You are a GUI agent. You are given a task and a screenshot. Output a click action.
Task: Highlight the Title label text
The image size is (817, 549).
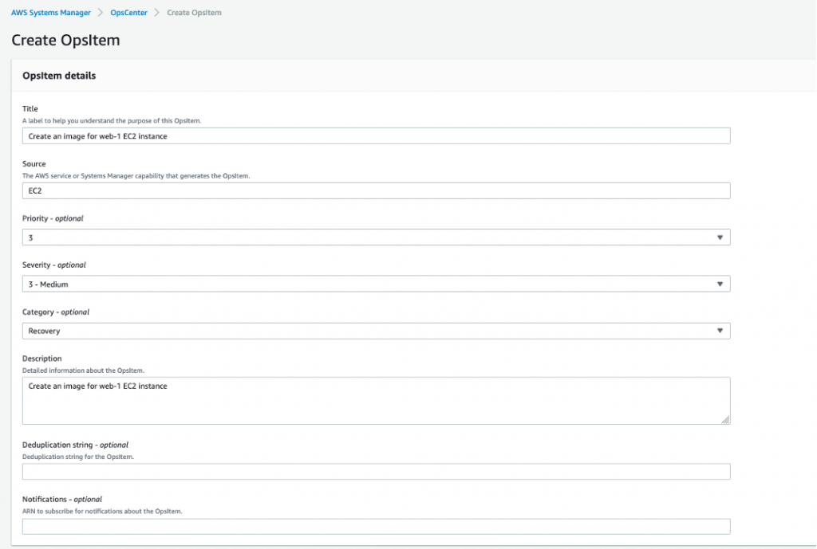[30, 108]
